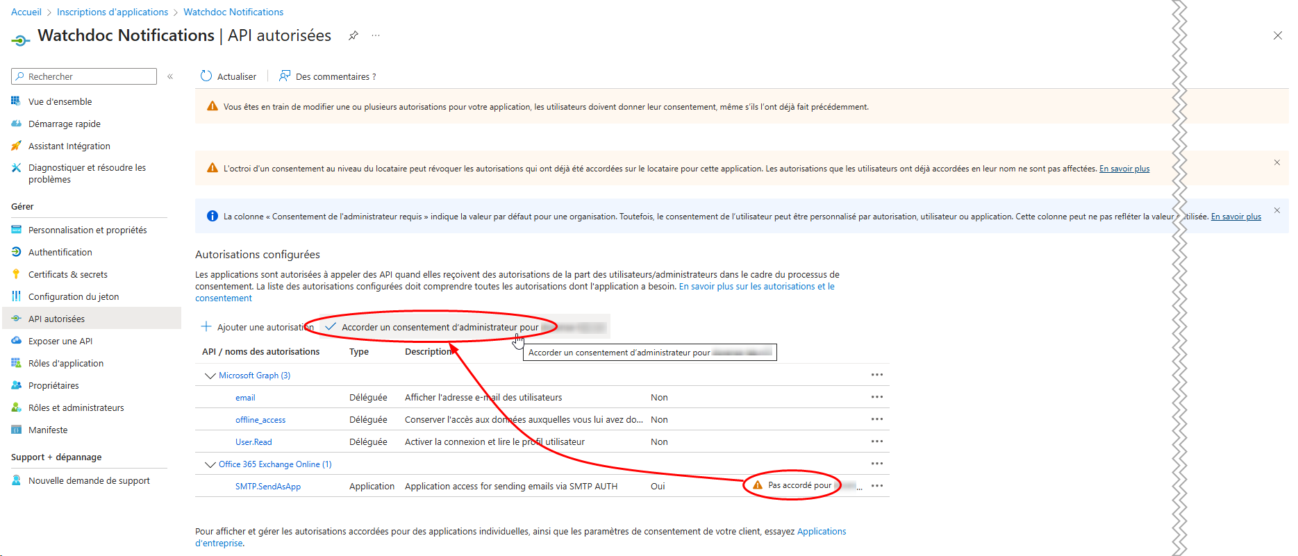Open Nouvelle demande de support

(x=89, y=480)
